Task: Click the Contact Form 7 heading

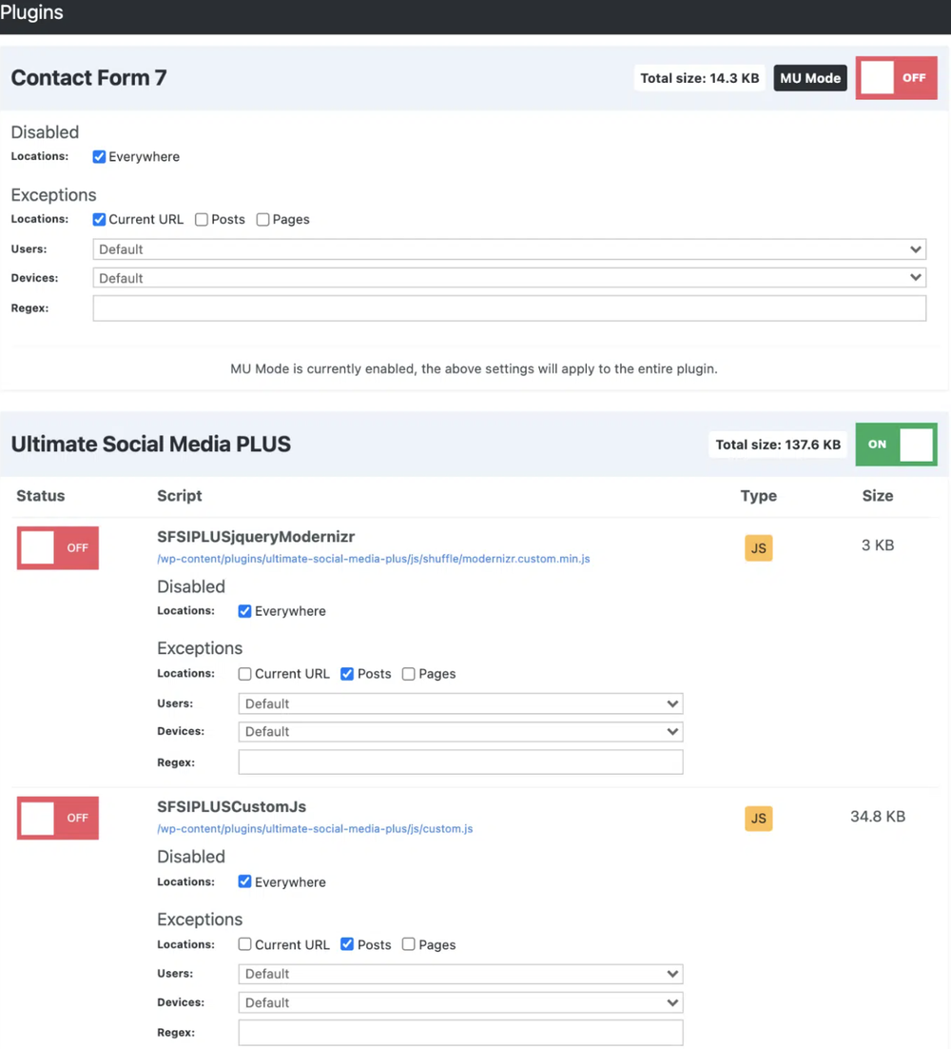Action: coord(88,78)
